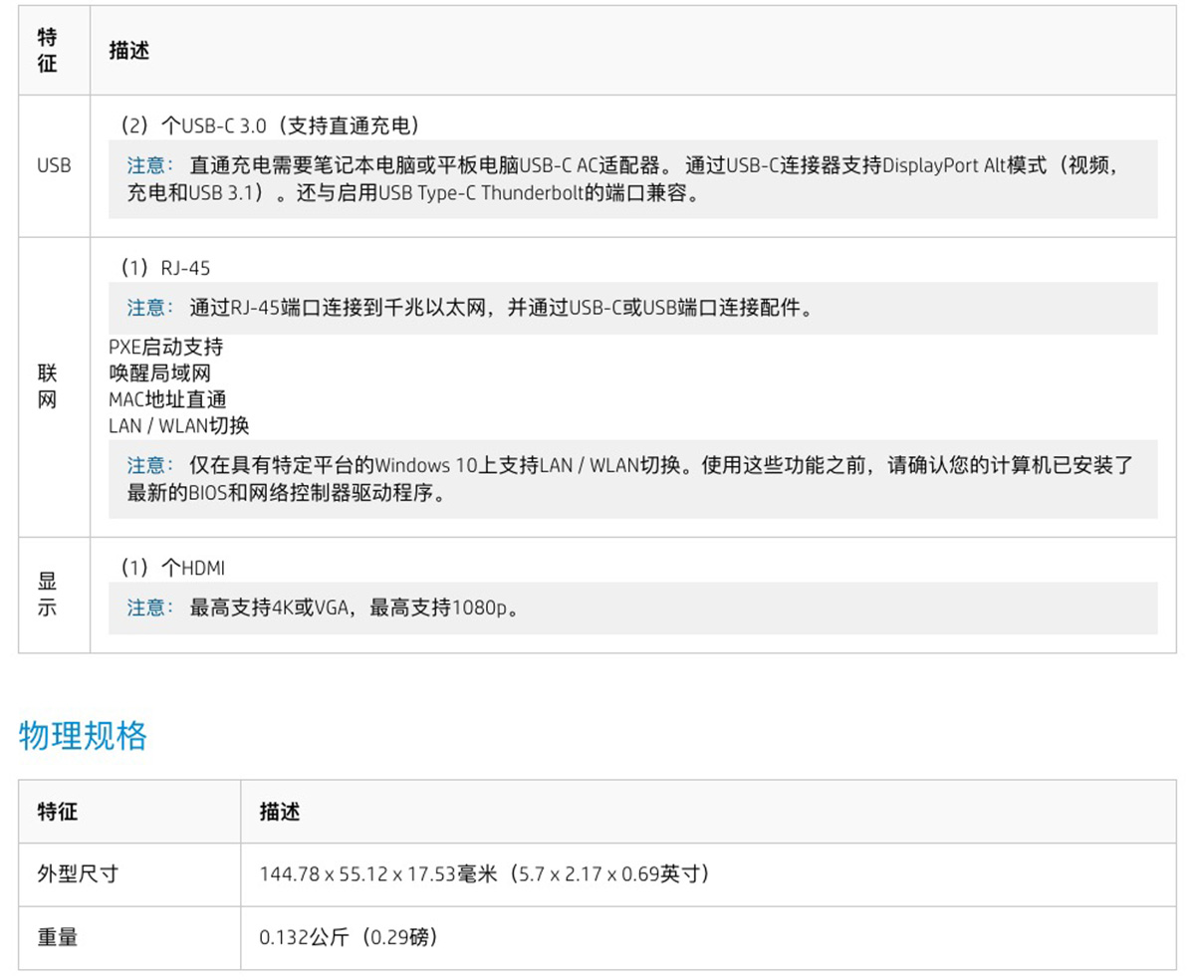Click the LAN / WLAN切换 line
This screenshot has width=1195, height=980.
point(178,425)
